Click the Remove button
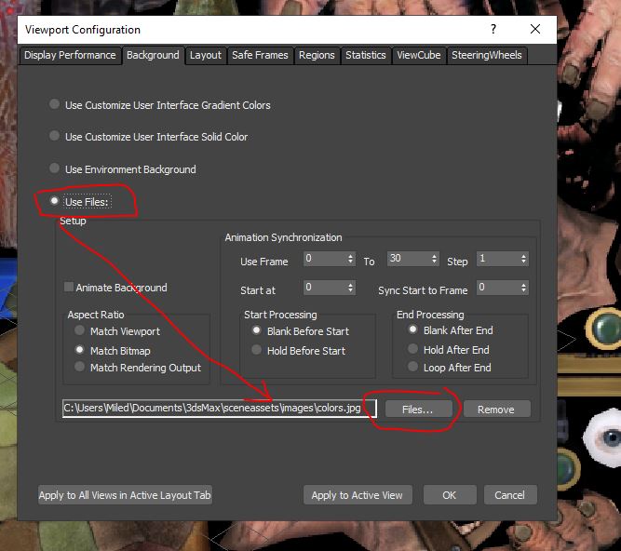Image resolution: width=621 pixels, height=551 pixels. pyautogui.click(x=496, y=409)
